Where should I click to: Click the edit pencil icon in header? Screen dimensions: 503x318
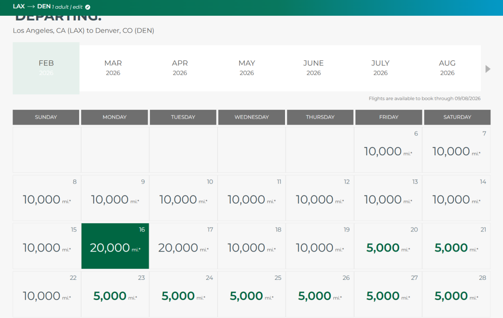(x=88, y=7)
